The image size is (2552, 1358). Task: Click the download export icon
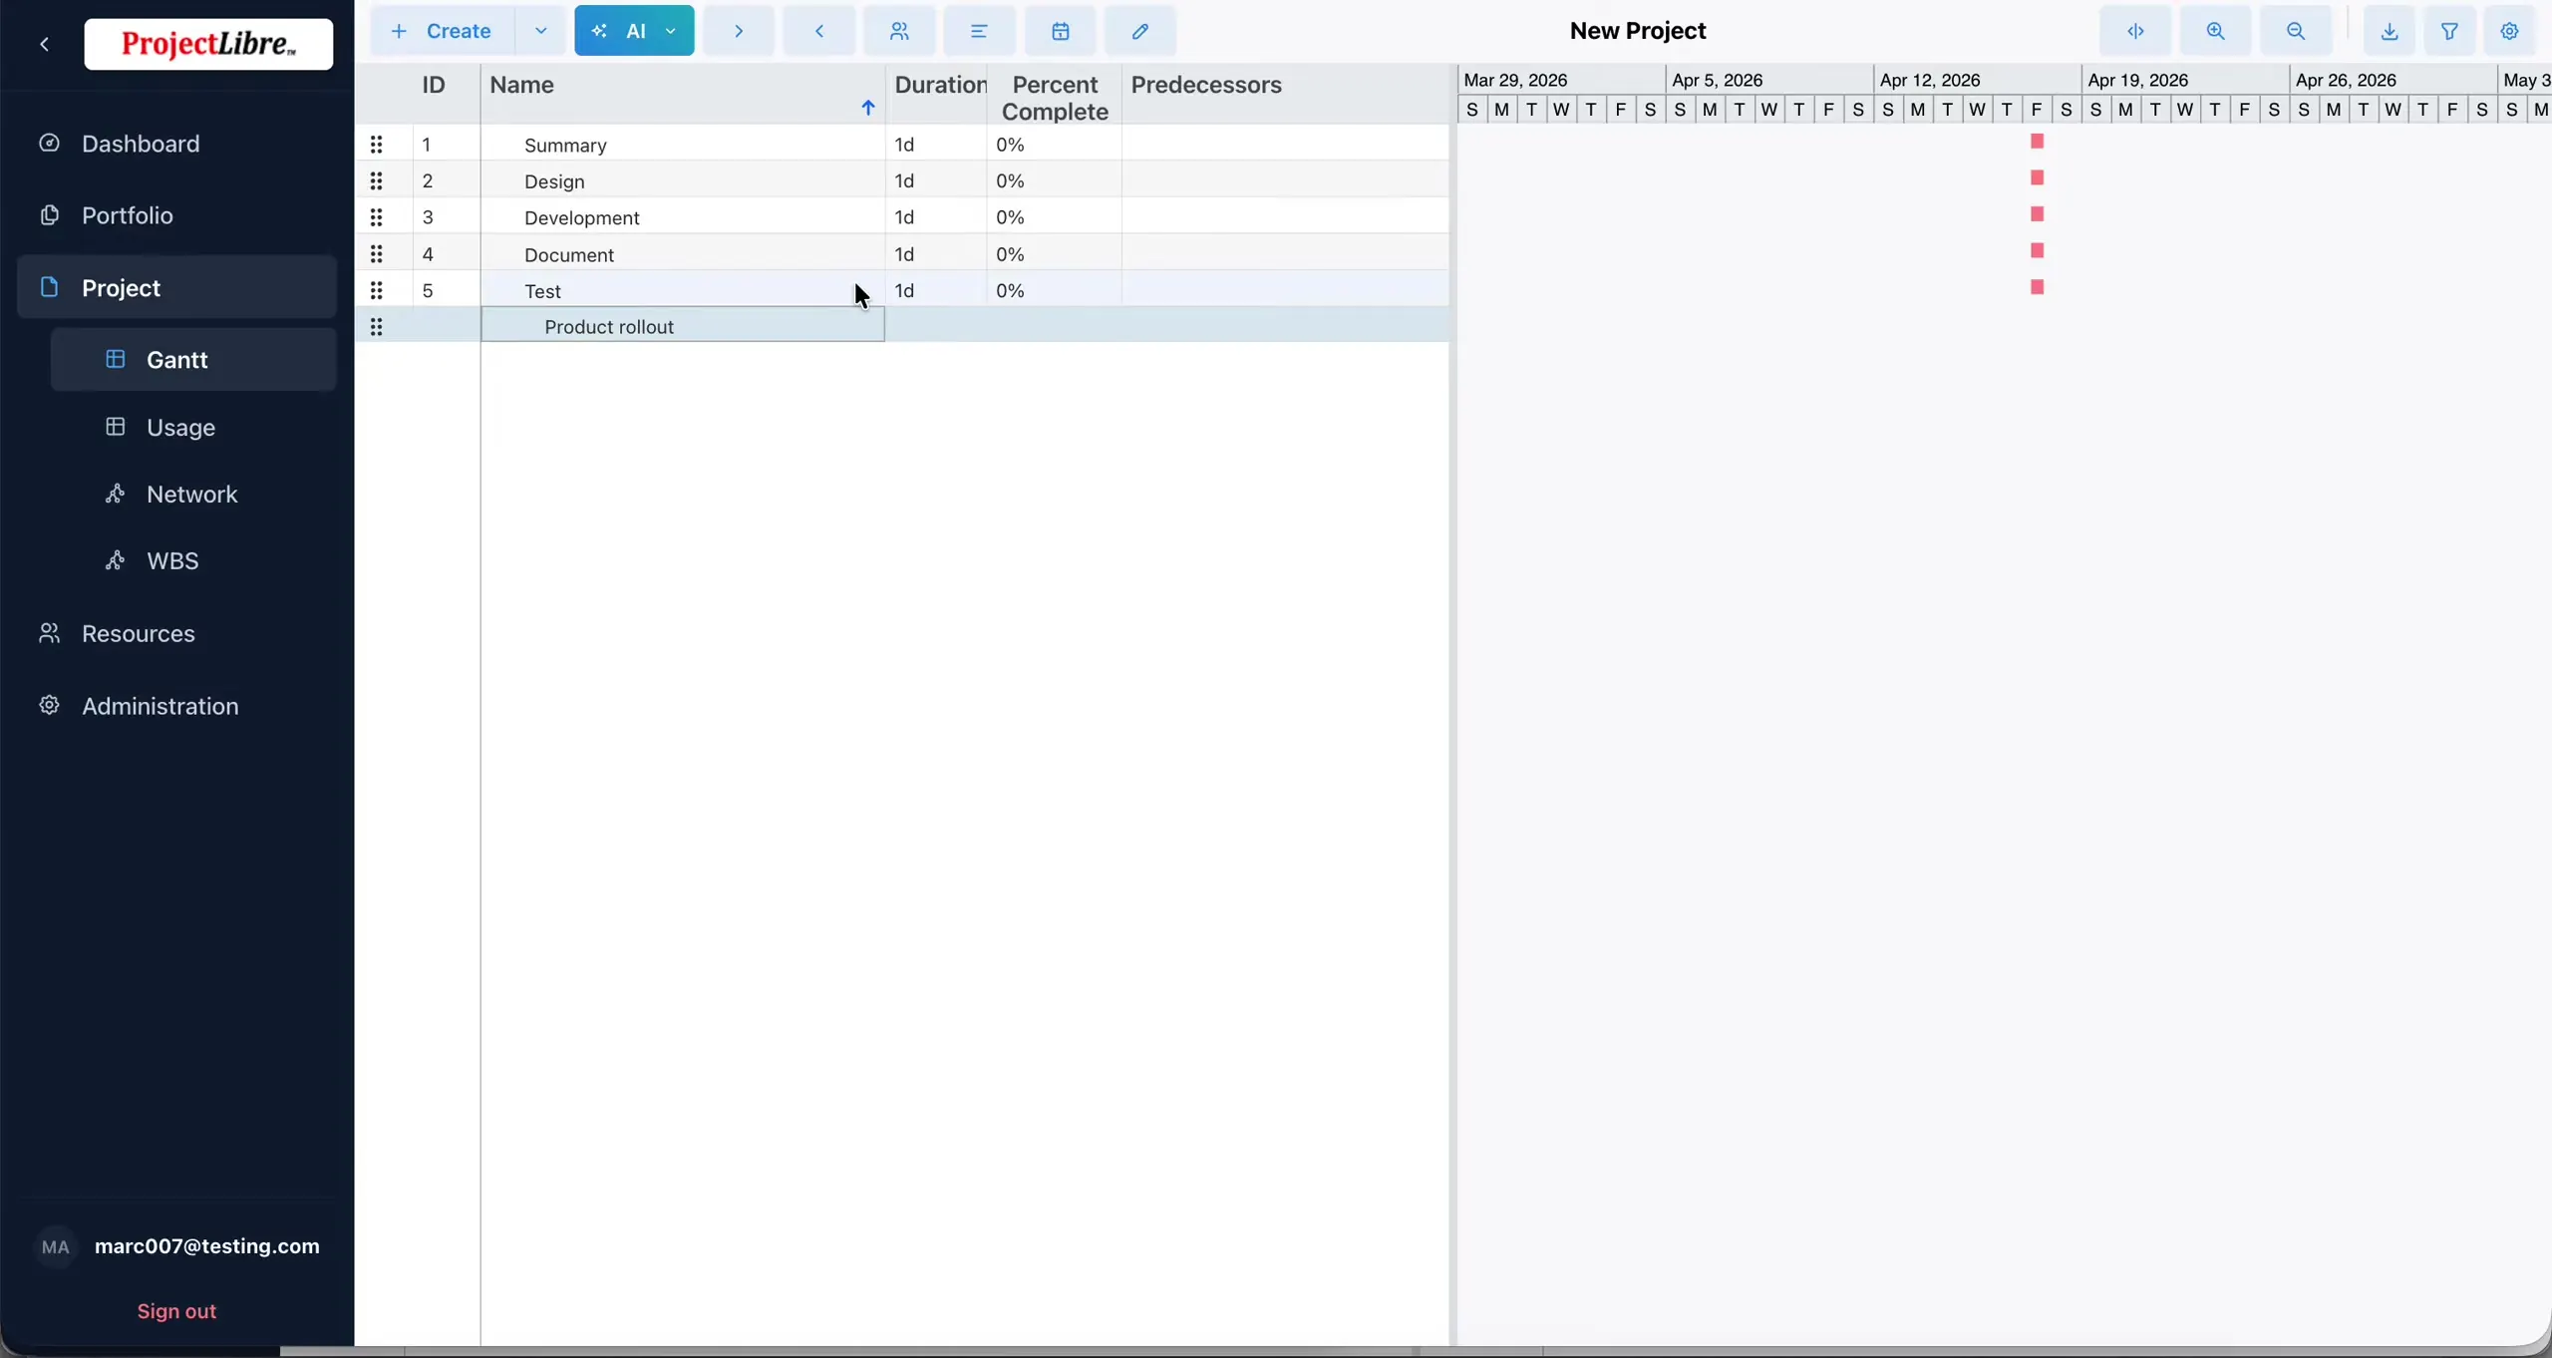pos(2390,31)
